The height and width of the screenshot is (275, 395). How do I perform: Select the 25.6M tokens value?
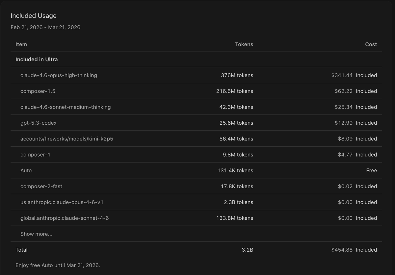pos(236,123)
